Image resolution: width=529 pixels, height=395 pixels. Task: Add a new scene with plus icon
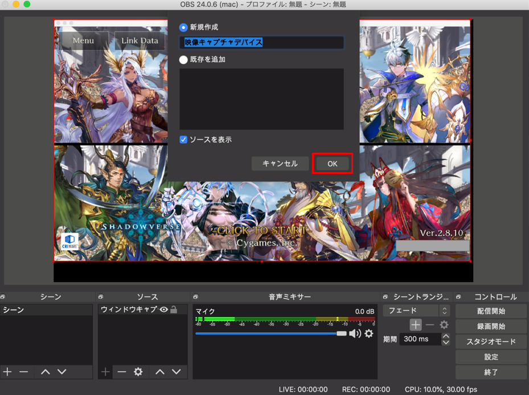pyautogui.click(x=7, y=372)
